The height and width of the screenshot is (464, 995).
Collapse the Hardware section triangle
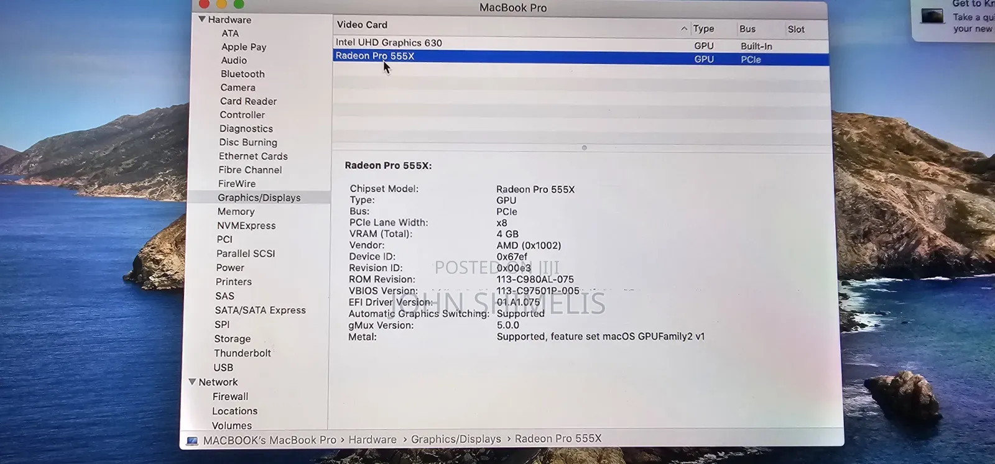tap(201, 19)
